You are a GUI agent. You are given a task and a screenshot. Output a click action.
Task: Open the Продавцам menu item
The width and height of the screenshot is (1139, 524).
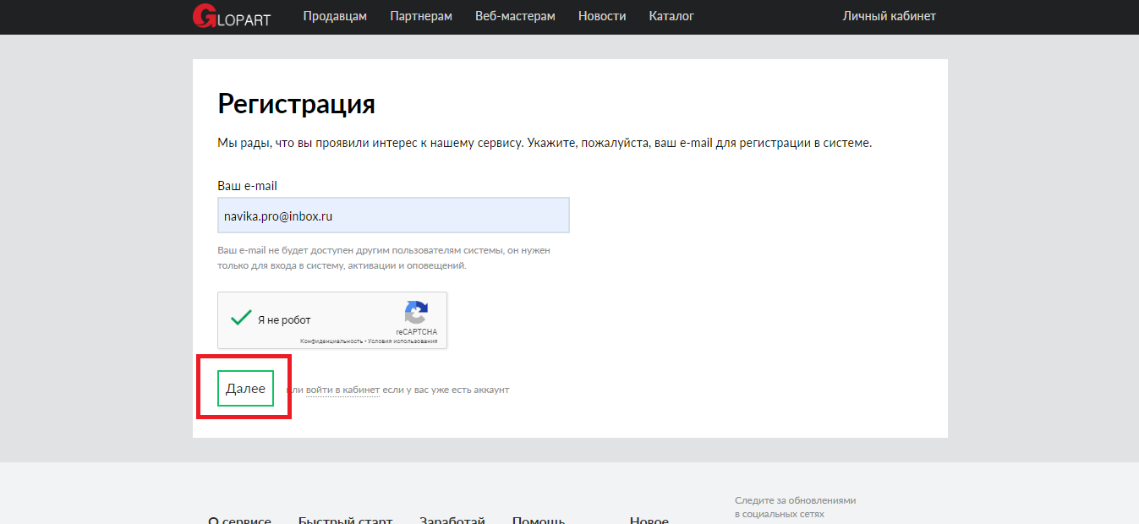335,16
